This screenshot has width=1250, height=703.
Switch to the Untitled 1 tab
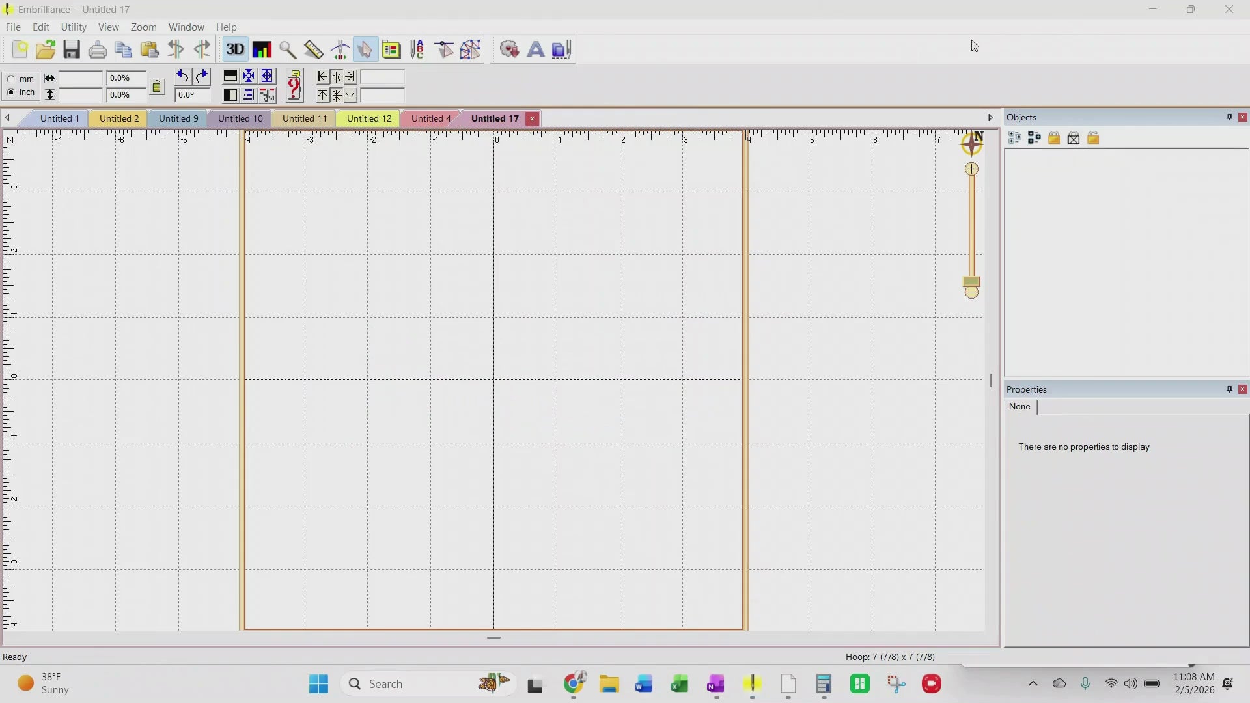(x=59, y=118)
